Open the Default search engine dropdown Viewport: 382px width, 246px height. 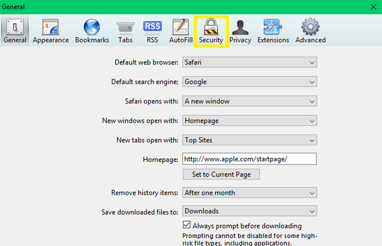click(x=250, y=81)
